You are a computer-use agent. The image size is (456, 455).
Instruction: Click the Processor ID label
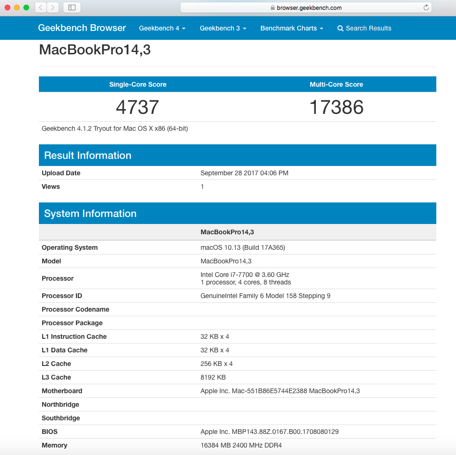(62, 296)
